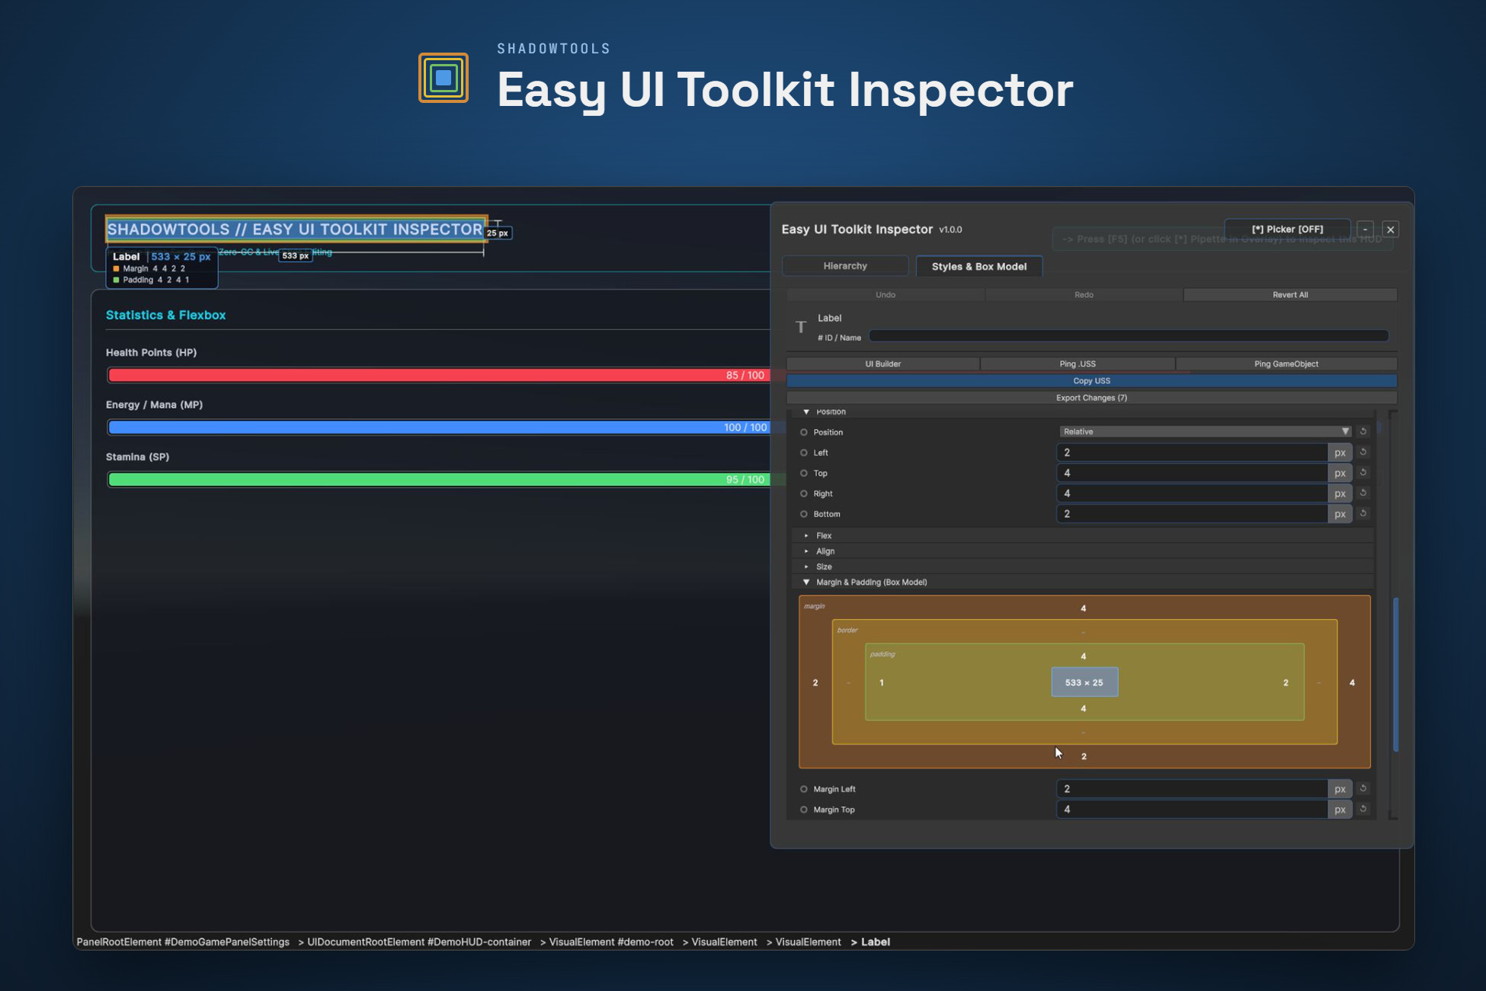Viewport: 1486px width, 991px height.
Task: Reset the Right property value
Action: point(1363,493)
